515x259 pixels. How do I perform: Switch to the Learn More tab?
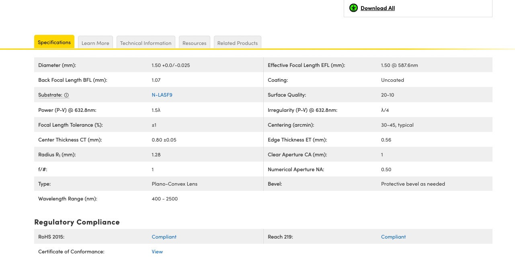click(x=95, y=43)
